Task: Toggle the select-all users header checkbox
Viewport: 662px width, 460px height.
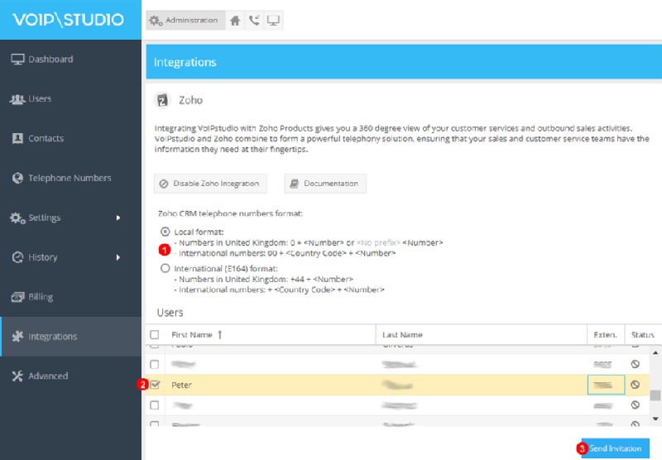Action: (155, 335)
